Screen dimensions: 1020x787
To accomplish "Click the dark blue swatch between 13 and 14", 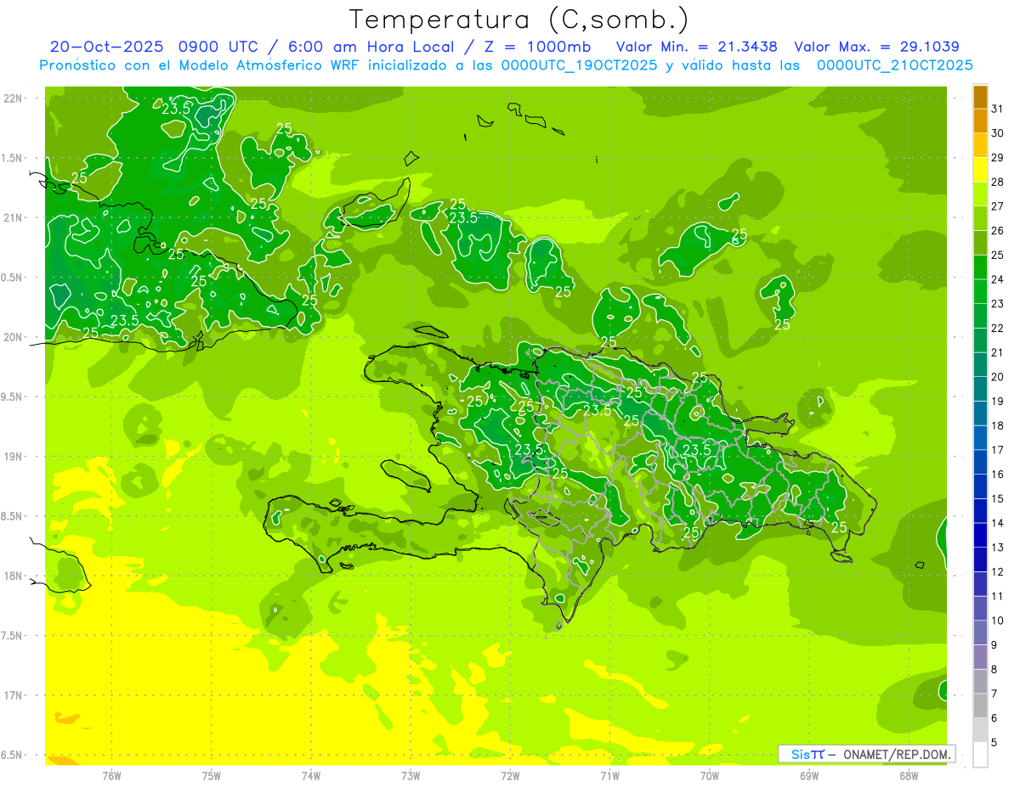I will (x=980, y=536).
